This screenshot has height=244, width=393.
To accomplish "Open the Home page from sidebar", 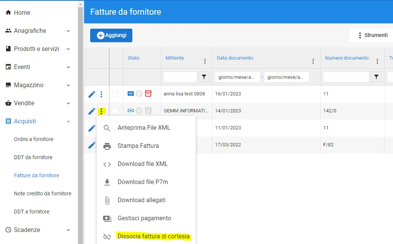I will tap(22, 12).
